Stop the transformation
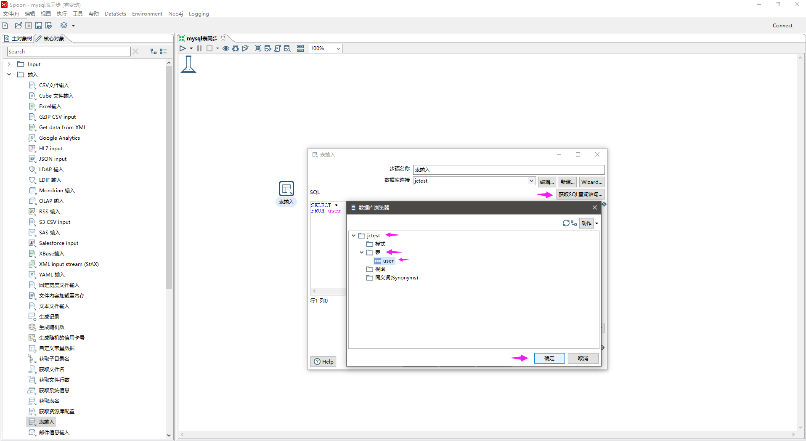The height and width of the screenshot is (441, 806). click(x=209, y=48)
